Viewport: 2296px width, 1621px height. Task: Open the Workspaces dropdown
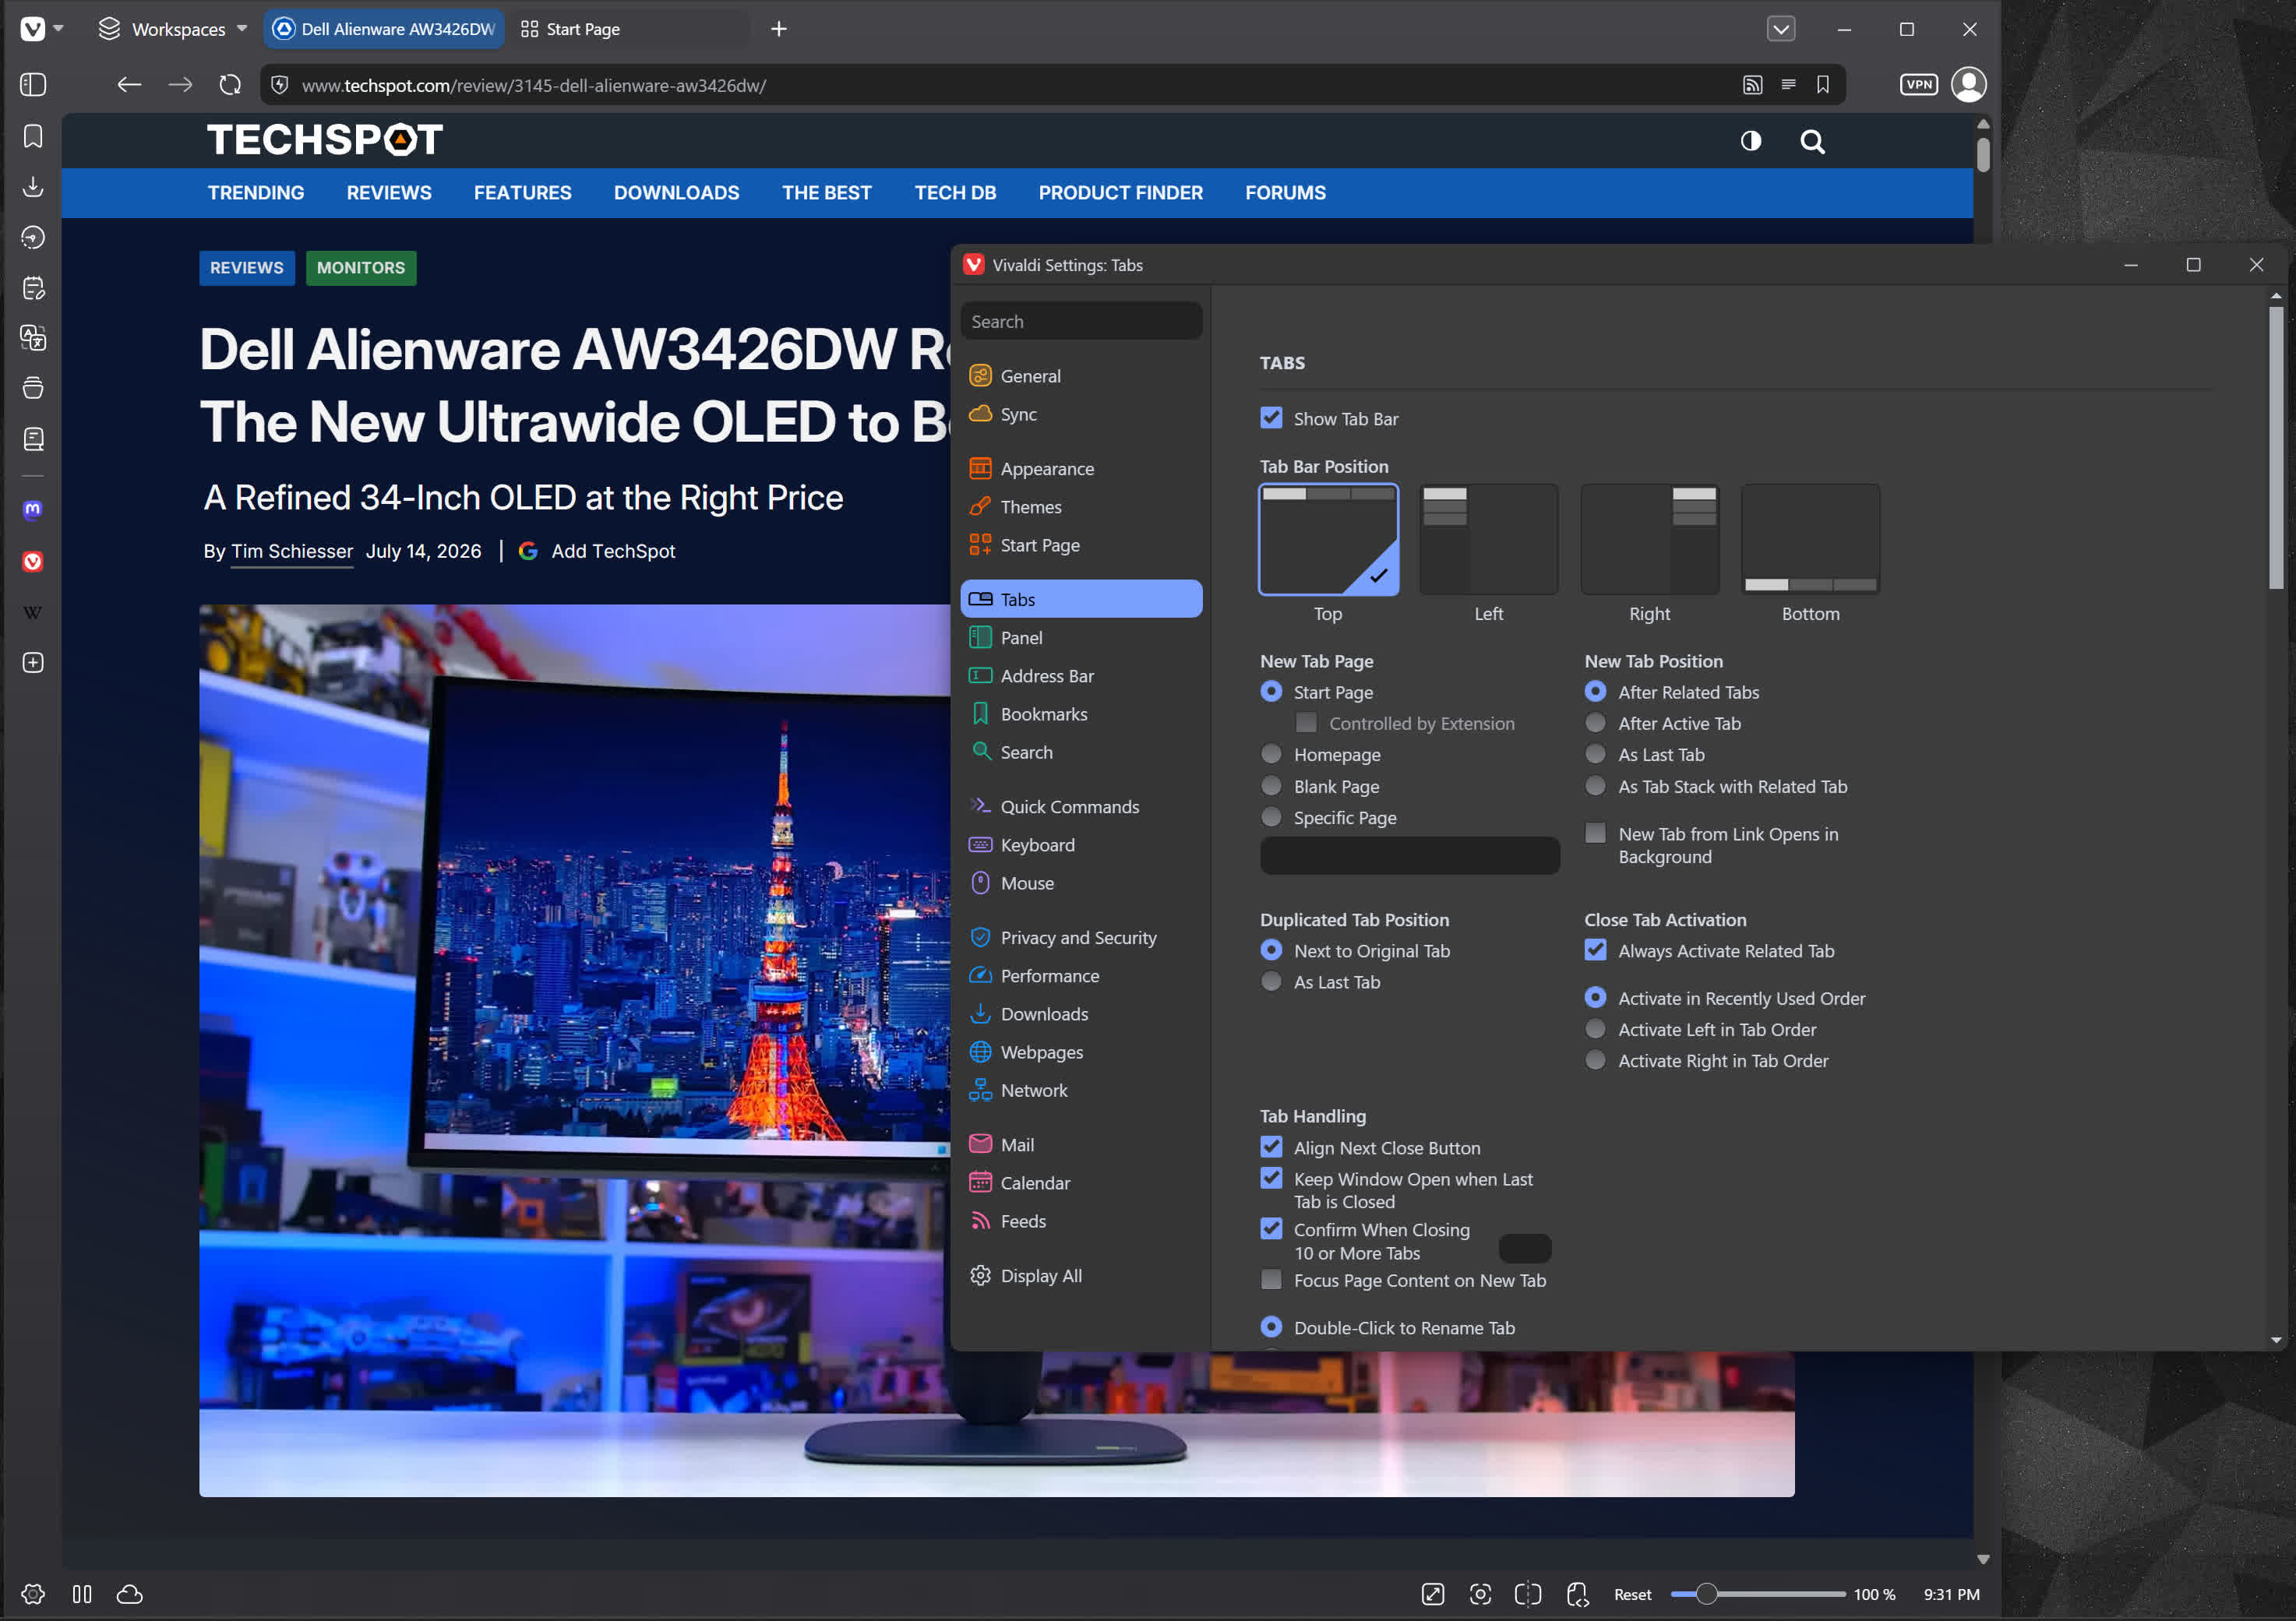(172, 29)
